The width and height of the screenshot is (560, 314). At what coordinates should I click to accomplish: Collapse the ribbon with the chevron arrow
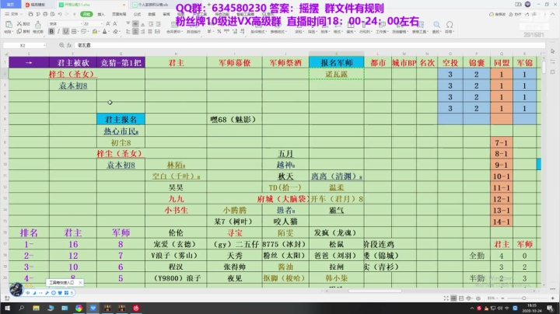553,14
